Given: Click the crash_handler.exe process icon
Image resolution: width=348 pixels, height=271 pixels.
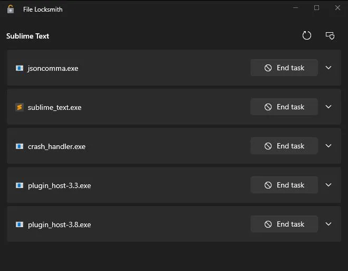Looking at the screenshot, I should [x=20, y=146].
